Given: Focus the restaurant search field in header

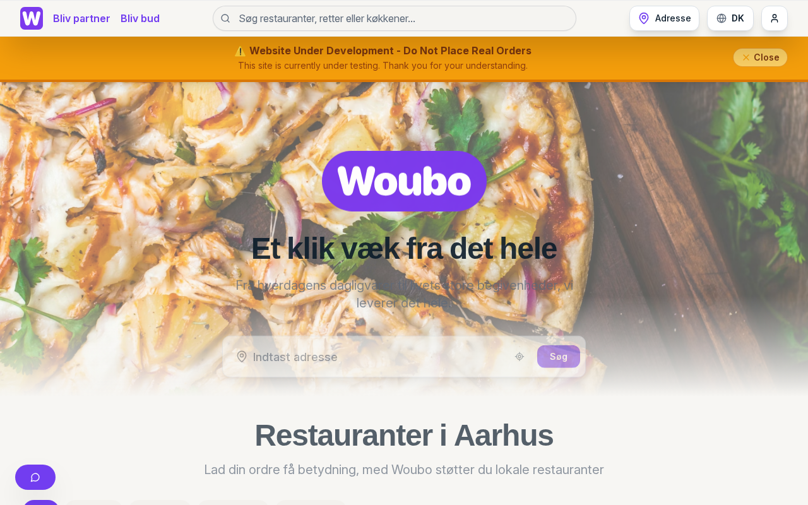Looking at the screenshot, I should coord(395,18).
